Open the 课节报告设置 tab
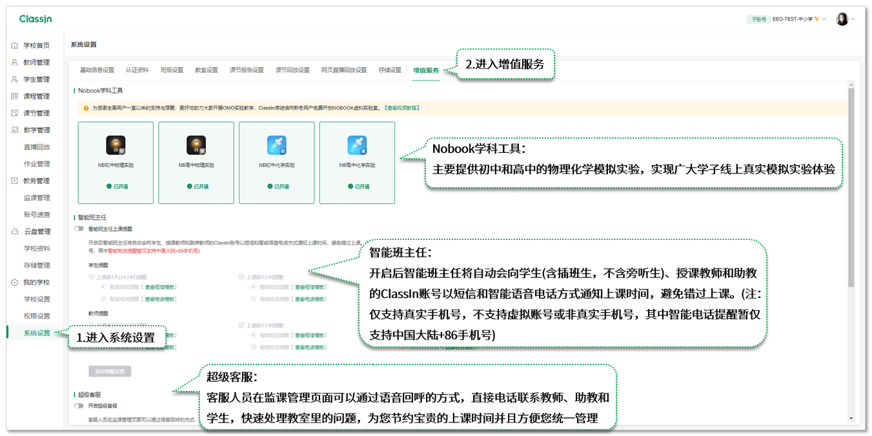This screenshot has width=872, height=436. click(x=247, y=70)
